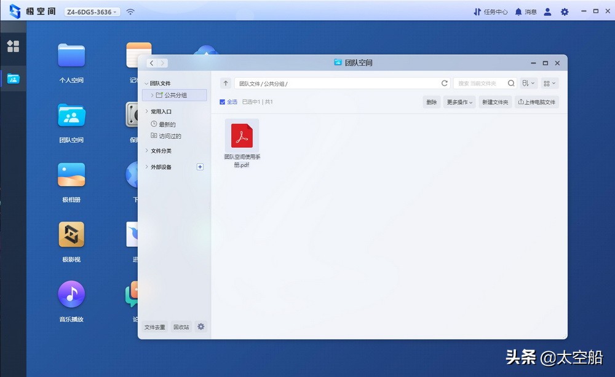615x377 pixels.
Task: Click the 极空间 logo
Action: 33,11
